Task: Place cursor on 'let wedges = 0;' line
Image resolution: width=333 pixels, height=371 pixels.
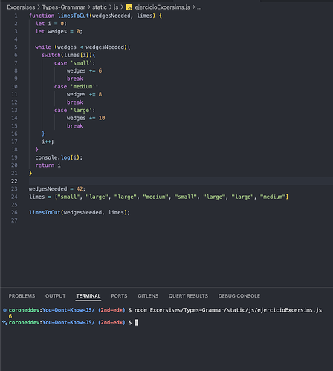Action: [x=59, y=31]
